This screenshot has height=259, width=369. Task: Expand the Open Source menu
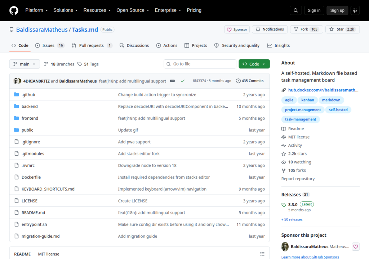pyautogui.click(x=133, y=10)
